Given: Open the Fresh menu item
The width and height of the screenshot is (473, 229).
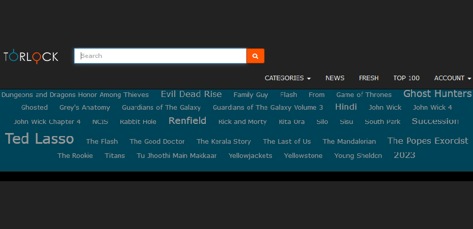Looking at the screenshot, I should 369,78.
